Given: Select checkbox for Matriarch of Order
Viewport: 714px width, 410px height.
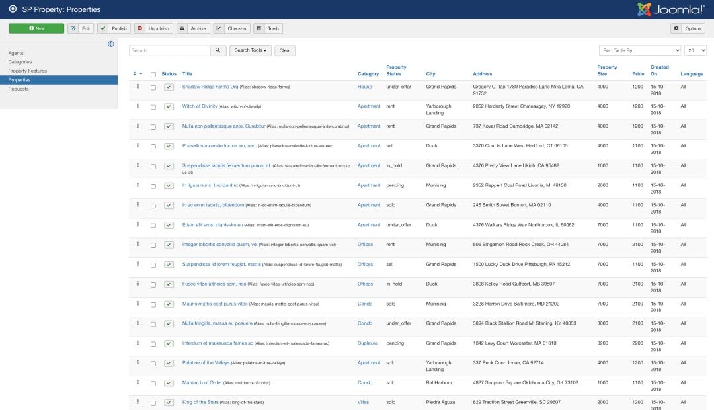Looking at the screenshot, I should 153,383.
